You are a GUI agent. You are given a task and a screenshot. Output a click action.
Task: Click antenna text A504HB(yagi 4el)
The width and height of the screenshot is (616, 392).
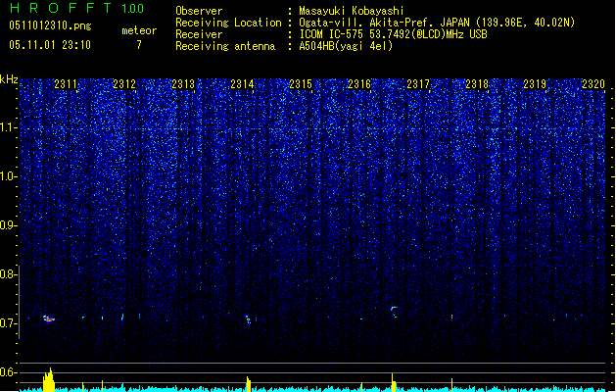[346, 46]
